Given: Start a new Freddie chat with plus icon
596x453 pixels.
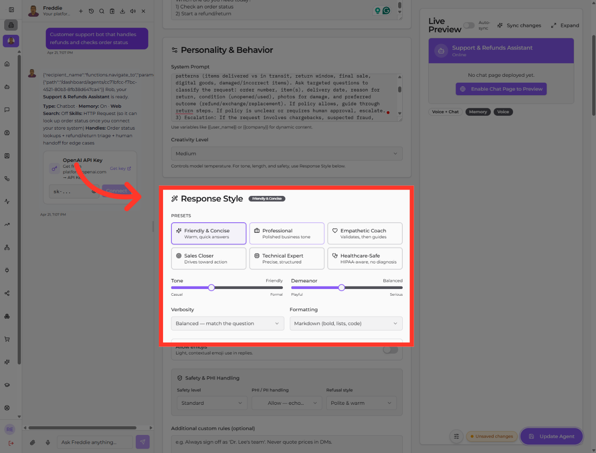Looking at the screenshot, I should pyautogui.click(x=81, y=11).
